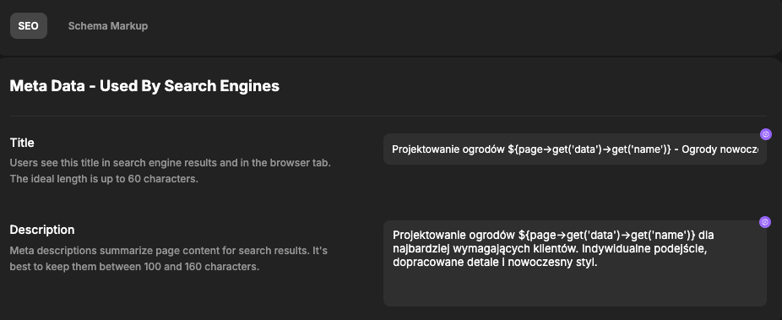Switch to the Schema Markup tab
Viewport: 782px width, 320px height.
point(108,26)
